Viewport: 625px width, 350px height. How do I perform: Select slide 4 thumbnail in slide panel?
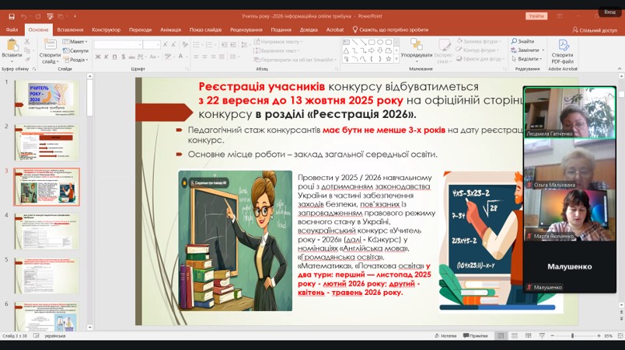pyautogui.click(x=46, y=231)
